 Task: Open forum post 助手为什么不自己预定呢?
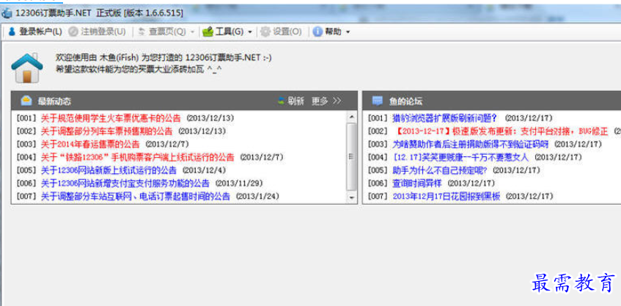click(440, 170)
